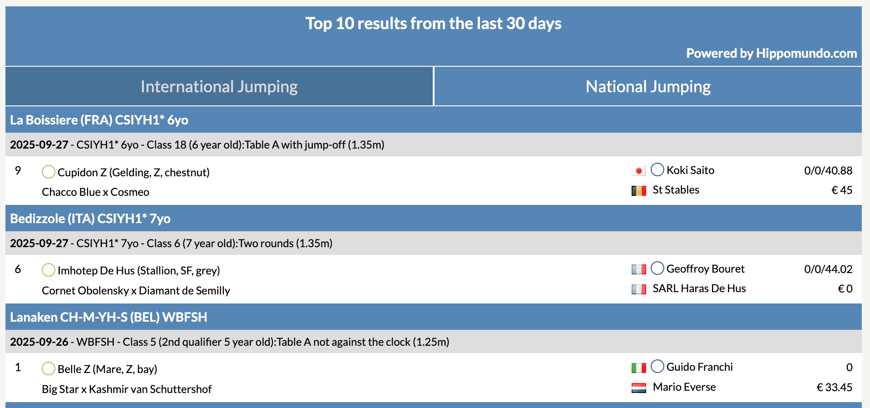Click the blue circle next to Guido Franchi

pos(657,366)
